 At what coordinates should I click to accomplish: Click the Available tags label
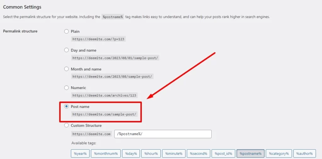point(84,143)
